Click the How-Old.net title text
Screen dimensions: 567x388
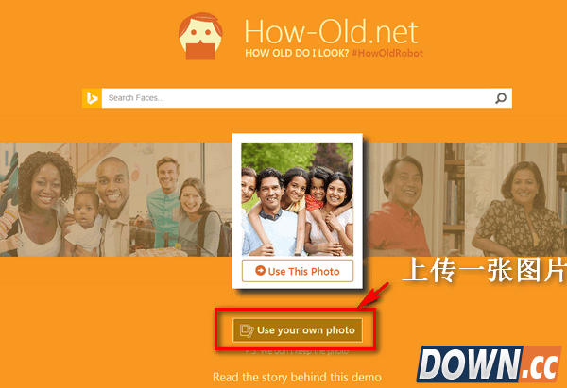332,32
